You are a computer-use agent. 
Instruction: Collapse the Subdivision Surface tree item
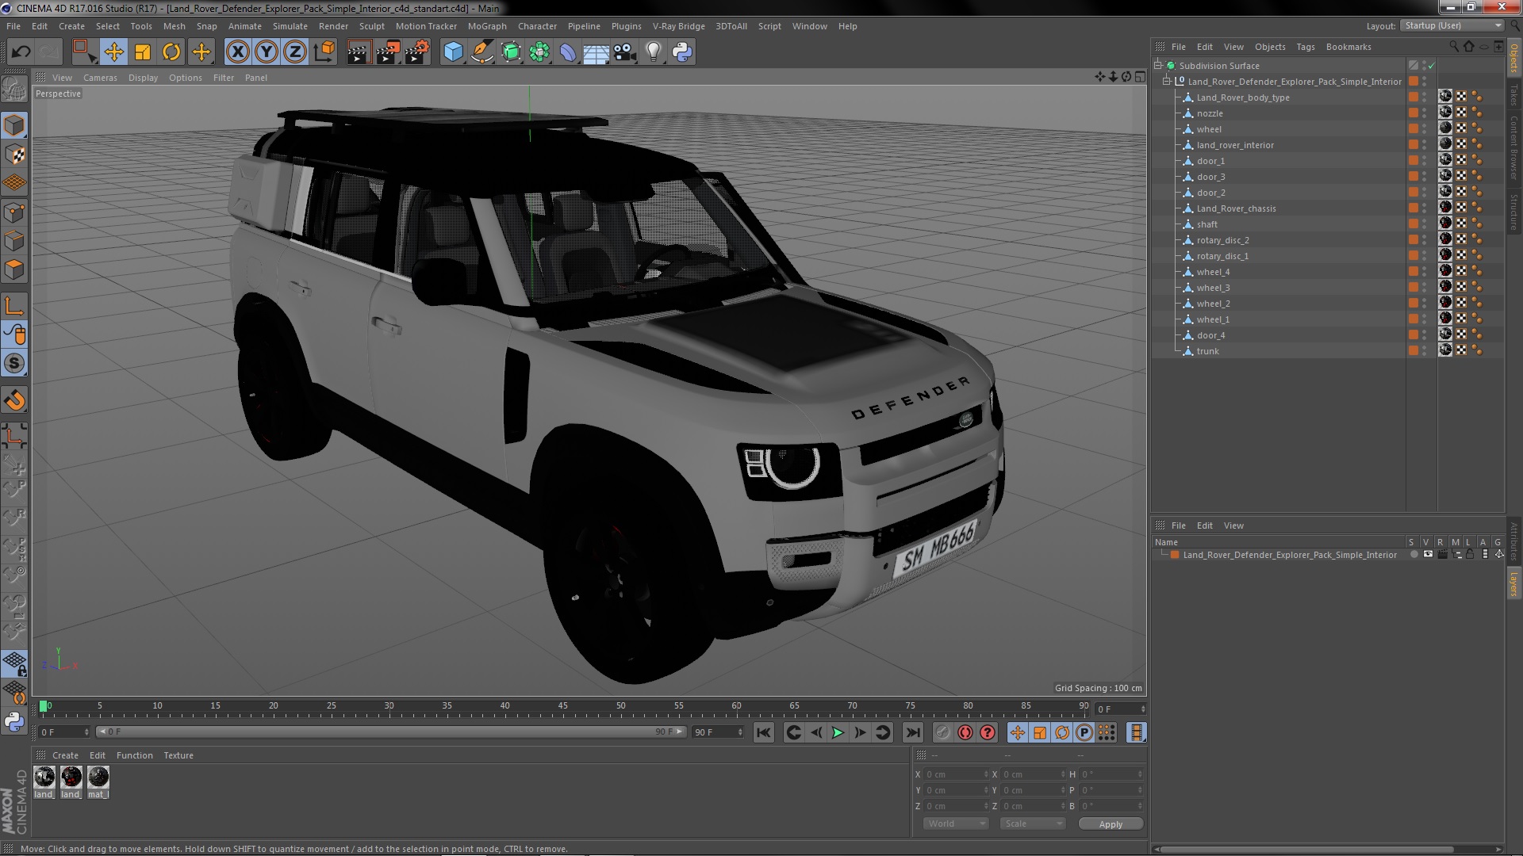[1158, 65]
